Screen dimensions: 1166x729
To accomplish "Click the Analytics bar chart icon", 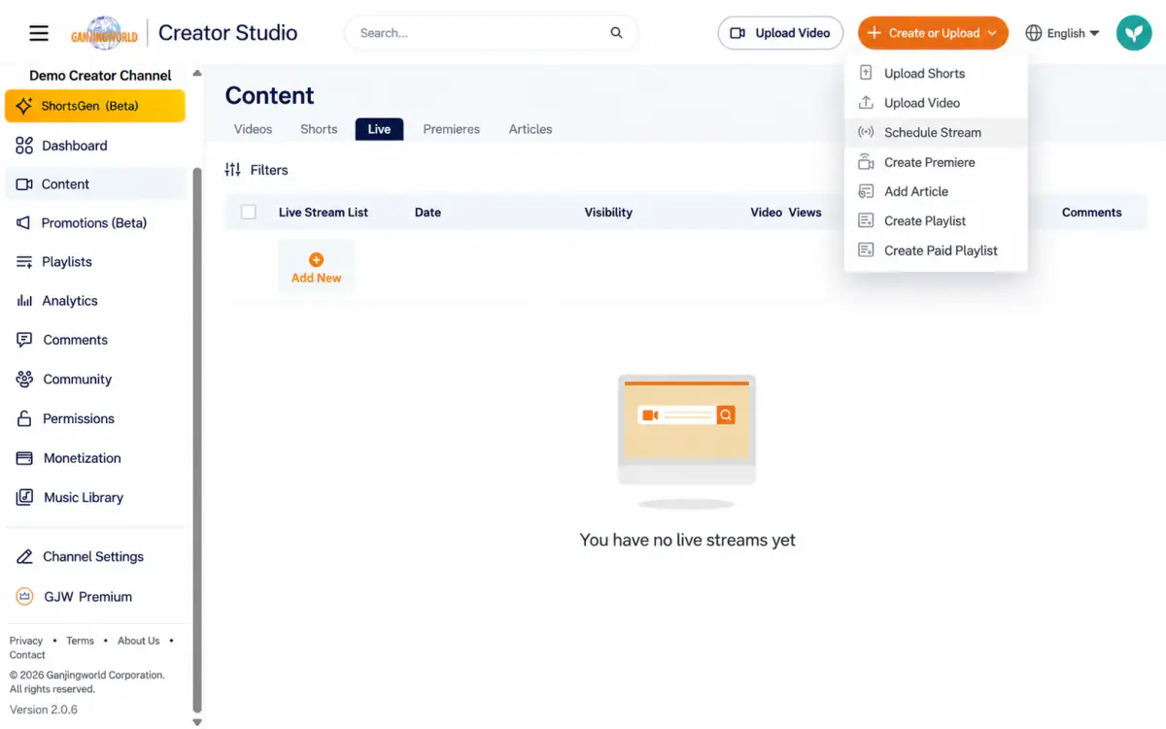I will click(x=24, y=301).
